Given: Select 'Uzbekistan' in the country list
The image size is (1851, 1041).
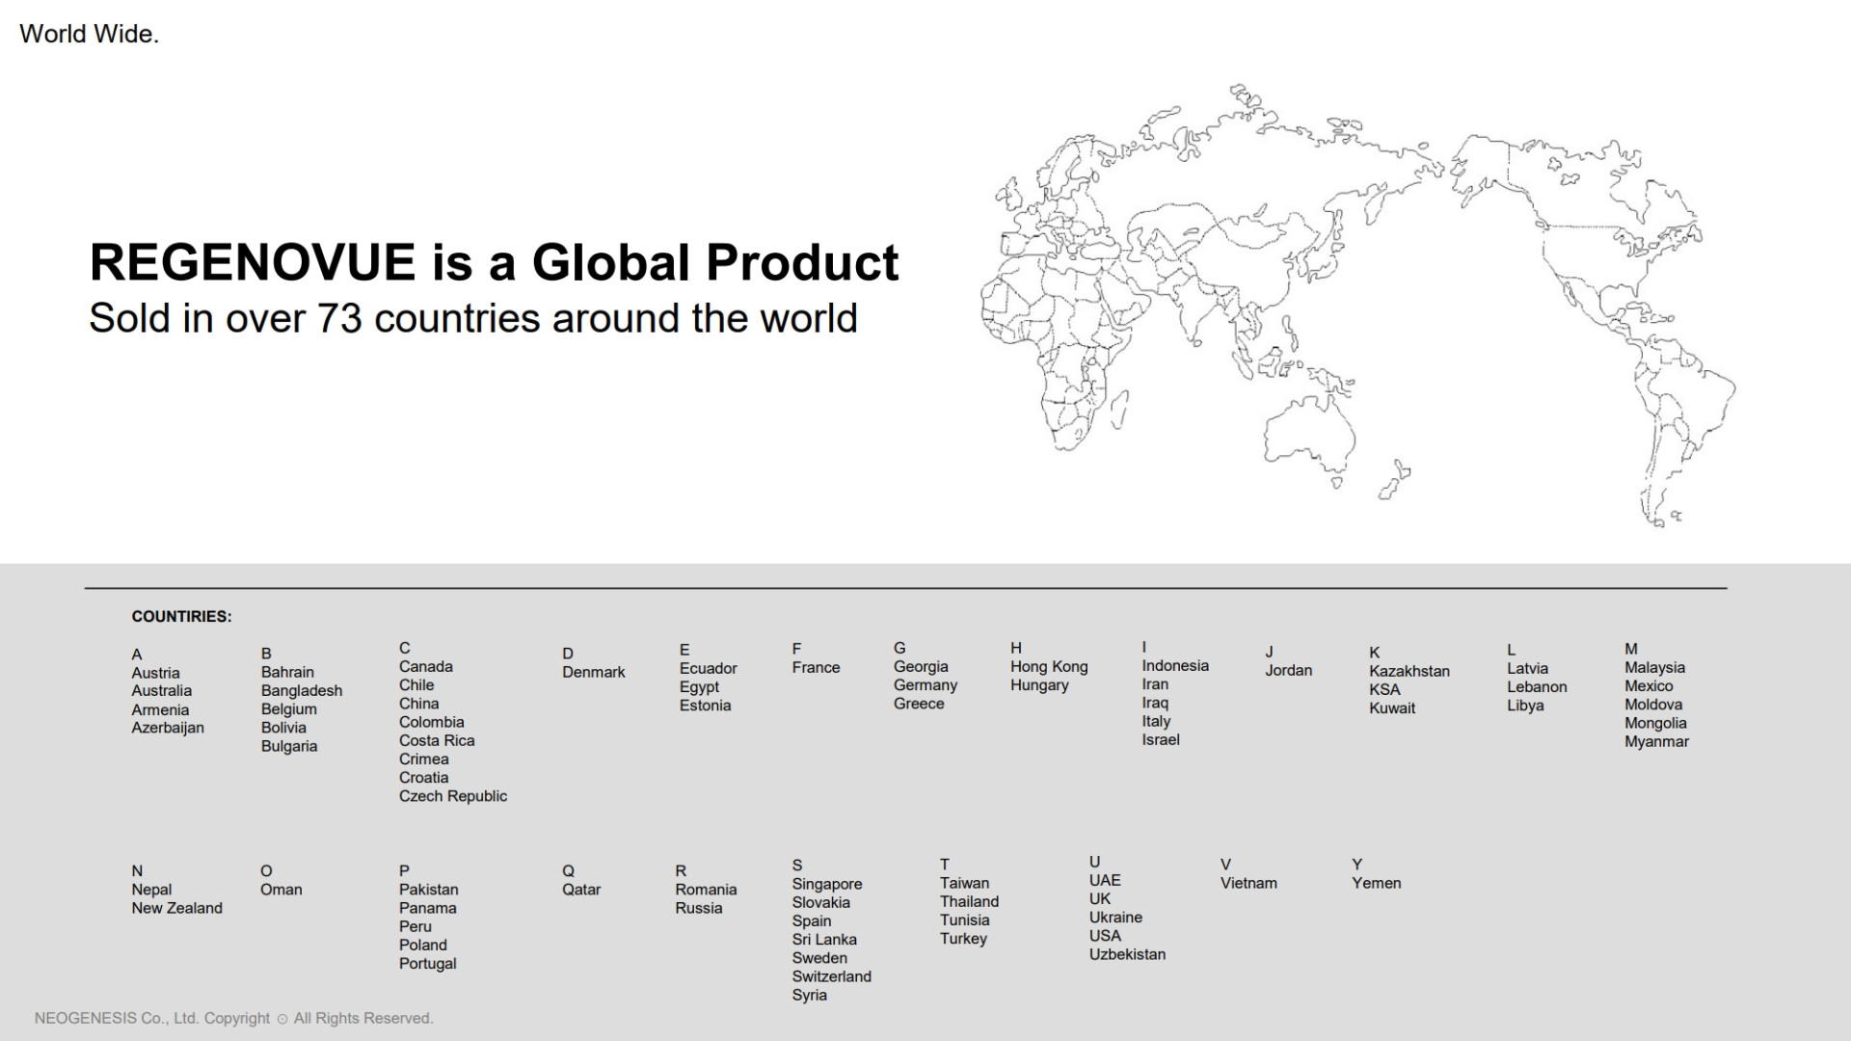Looking at the screenshot, I should click(x=1128, y=954).
